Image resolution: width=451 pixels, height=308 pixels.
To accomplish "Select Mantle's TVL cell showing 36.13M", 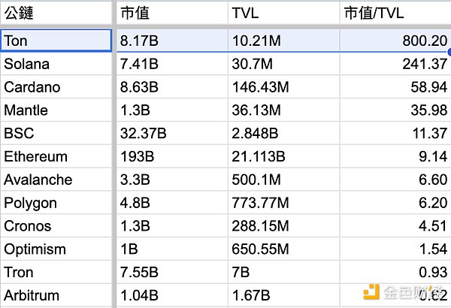I will (283, 110).
